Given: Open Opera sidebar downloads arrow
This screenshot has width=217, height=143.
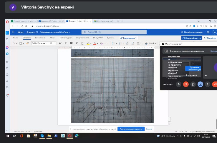Looking at the screenshot, I should (7, 81).
